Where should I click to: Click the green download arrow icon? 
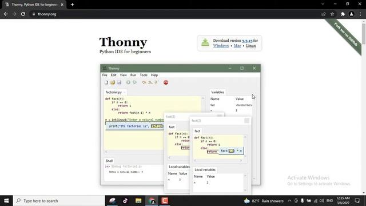point(205,42)
